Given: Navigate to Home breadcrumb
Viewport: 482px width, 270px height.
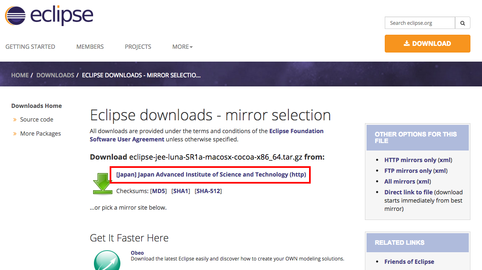Looking at the screenshot, I should [20, 75].
